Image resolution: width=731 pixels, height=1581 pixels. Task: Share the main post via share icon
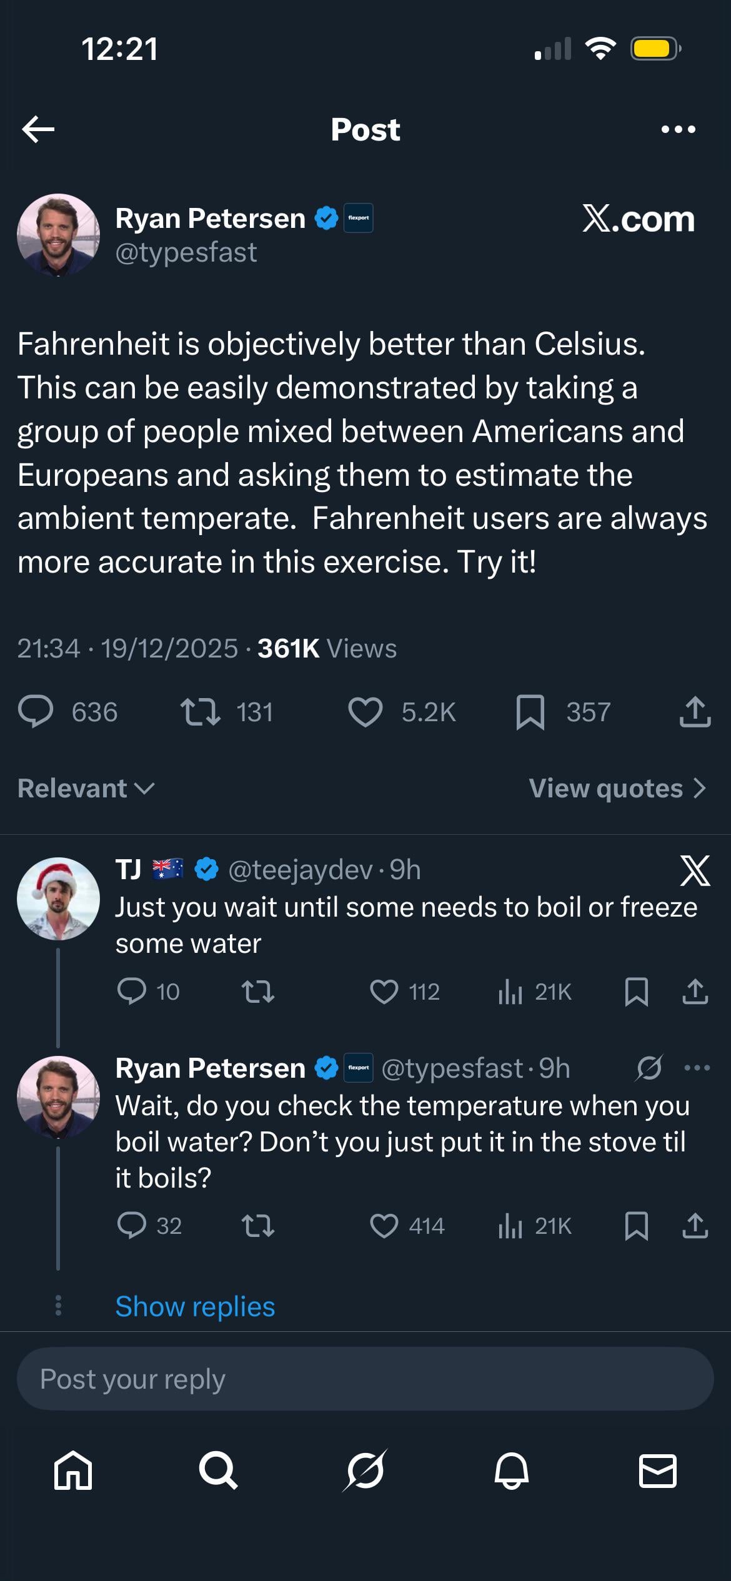click(695, 712)
